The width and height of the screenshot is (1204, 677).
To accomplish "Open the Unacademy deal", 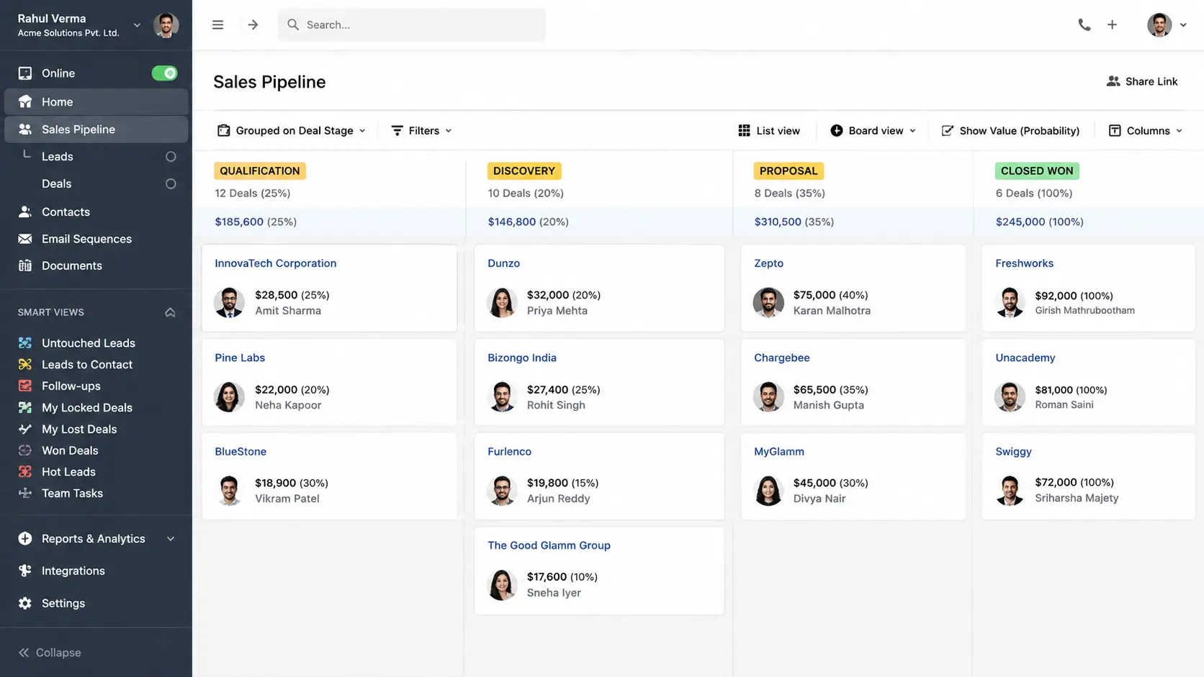I will coord(1025,358).
